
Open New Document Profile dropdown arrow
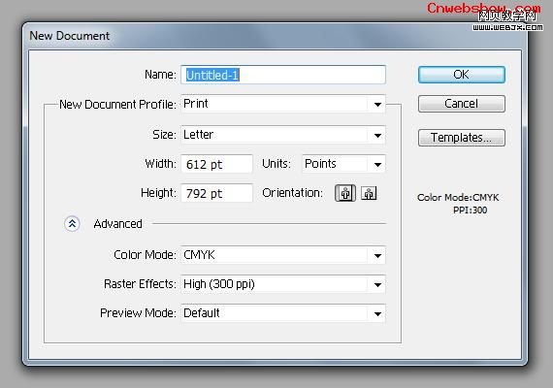pos(377,105)
